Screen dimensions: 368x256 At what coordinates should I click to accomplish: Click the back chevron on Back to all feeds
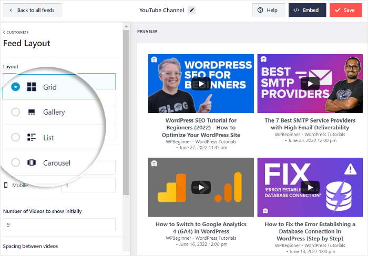pyautogui.click(x=11, y=10)
